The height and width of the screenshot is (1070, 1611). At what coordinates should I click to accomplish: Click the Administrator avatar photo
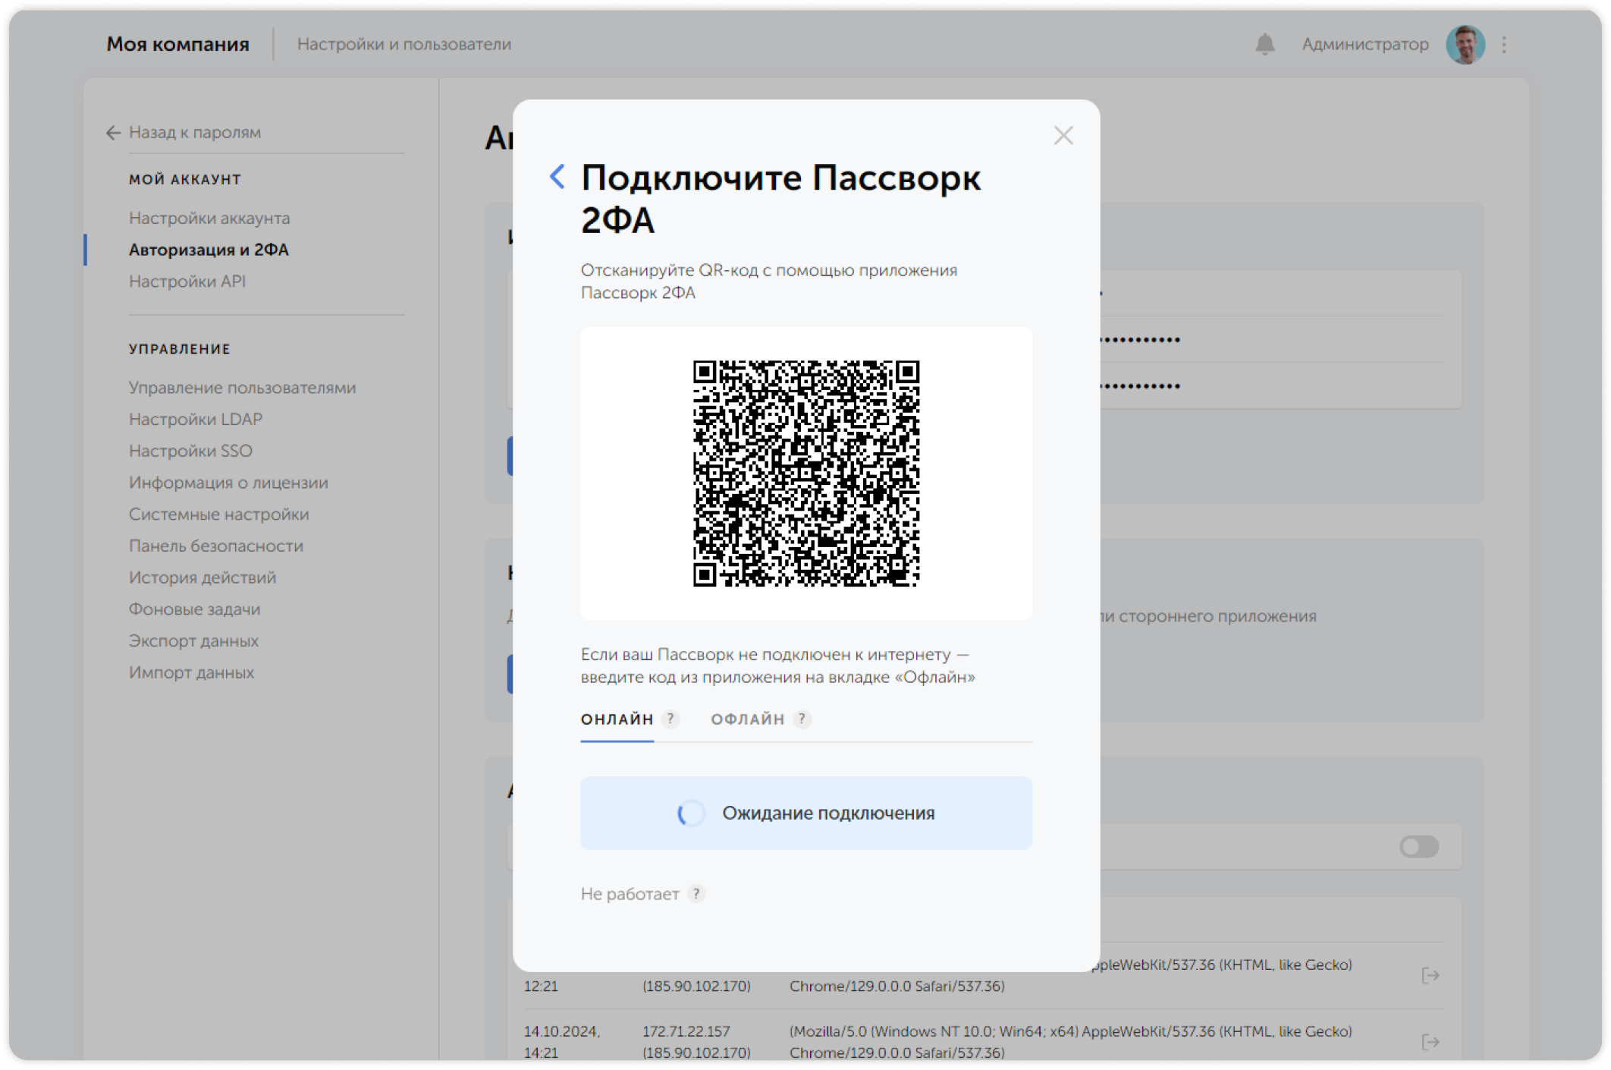[x=1465, y=43]
